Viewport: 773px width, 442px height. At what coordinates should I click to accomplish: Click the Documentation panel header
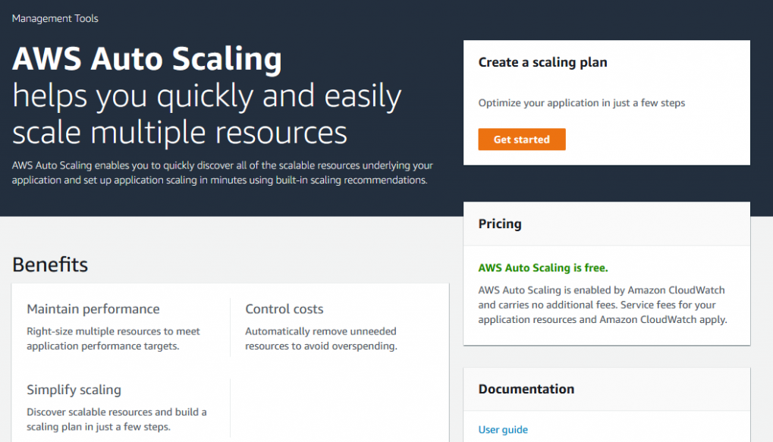(x=606, y=389)
